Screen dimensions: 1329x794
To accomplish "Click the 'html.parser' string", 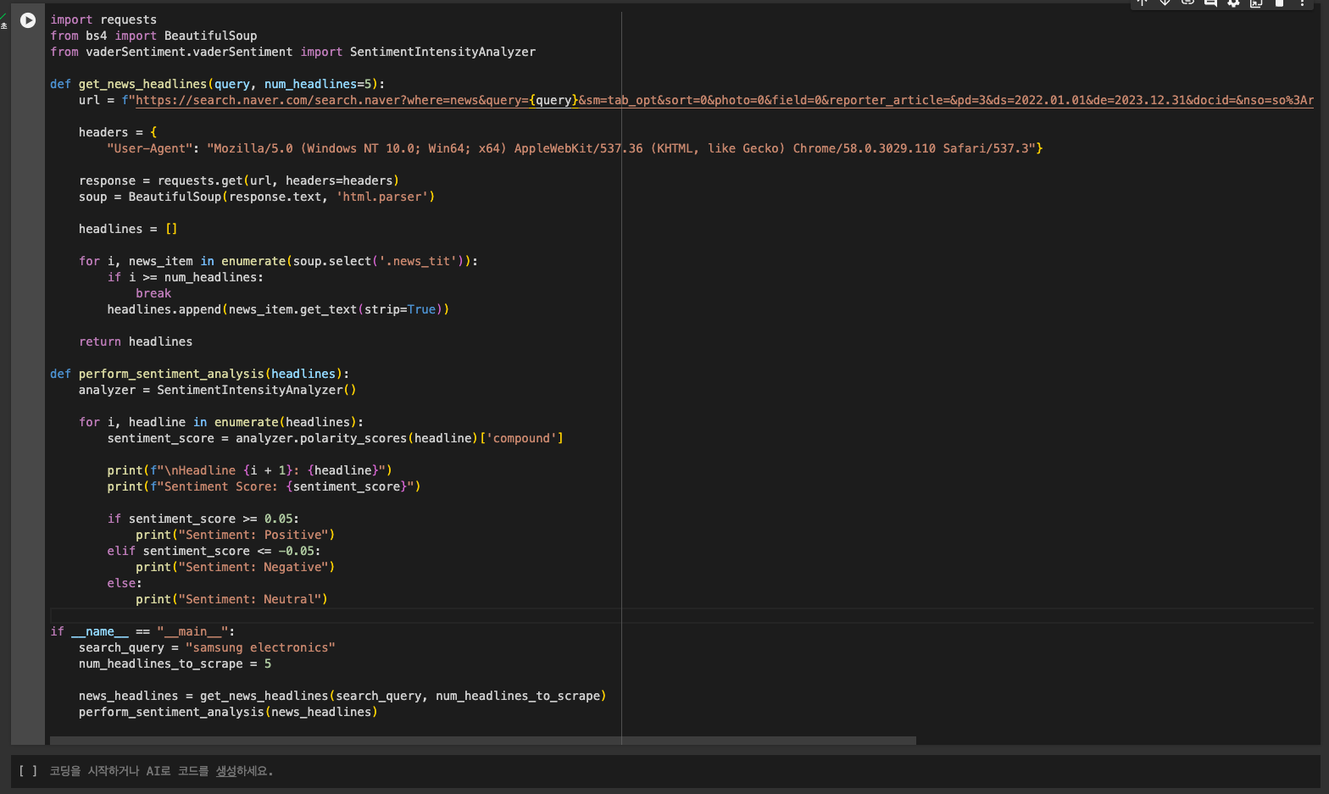I will click(381, 197).
